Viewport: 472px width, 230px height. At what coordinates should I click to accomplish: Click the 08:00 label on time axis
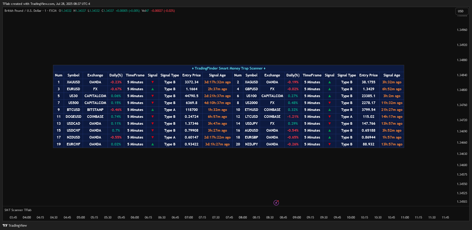[x=243, y=217]
